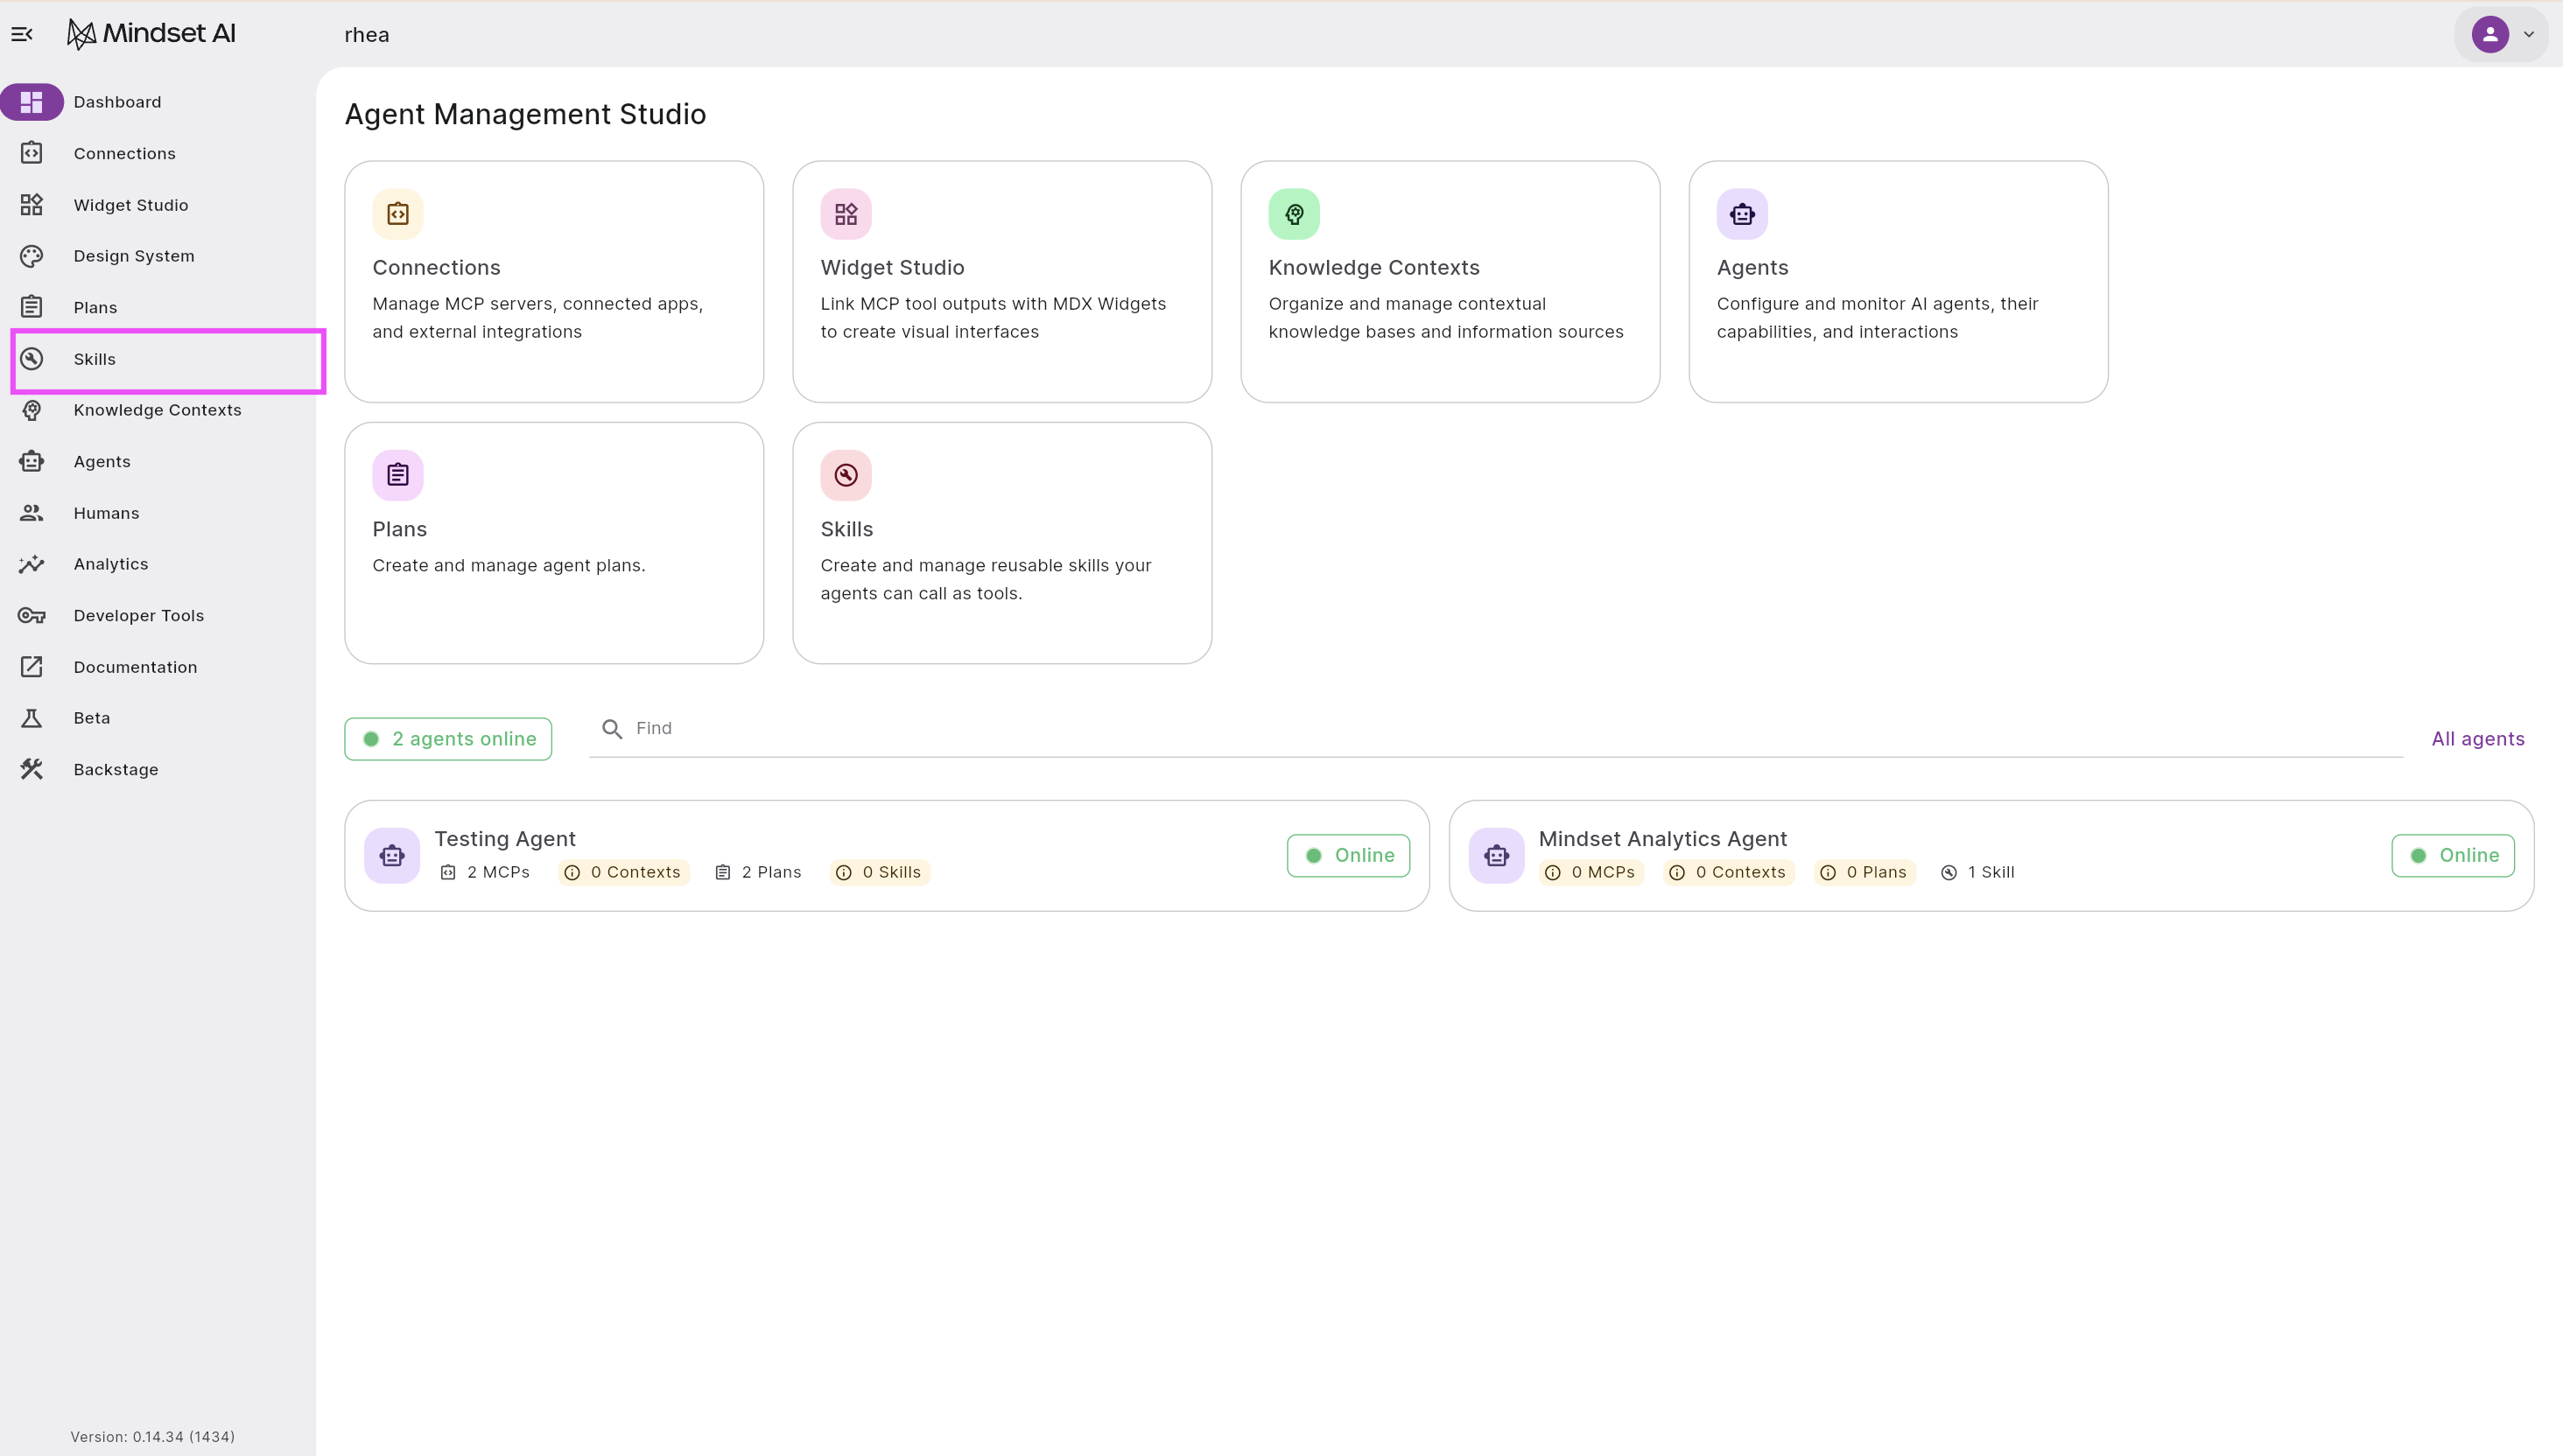
Task: Click Testing Agent's 0 Skills badge
Action: coord(881,872)
